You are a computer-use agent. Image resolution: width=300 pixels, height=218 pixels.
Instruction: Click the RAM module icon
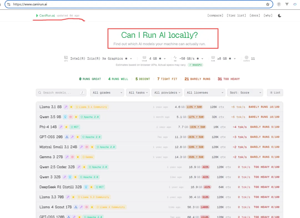point(213,58)
